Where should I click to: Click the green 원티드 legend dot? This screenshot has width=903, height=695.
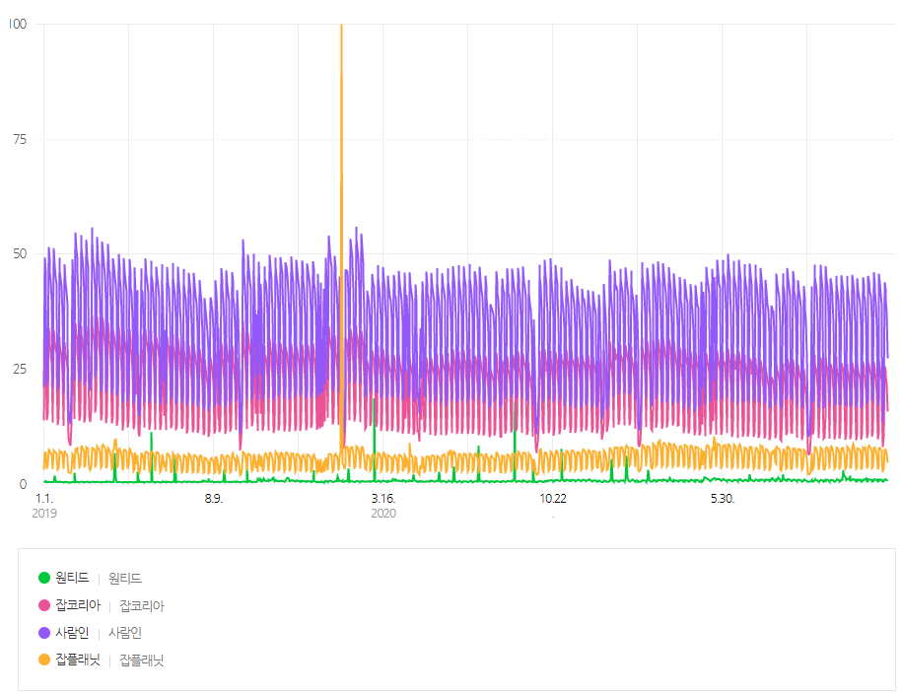(x=43, y=578)
